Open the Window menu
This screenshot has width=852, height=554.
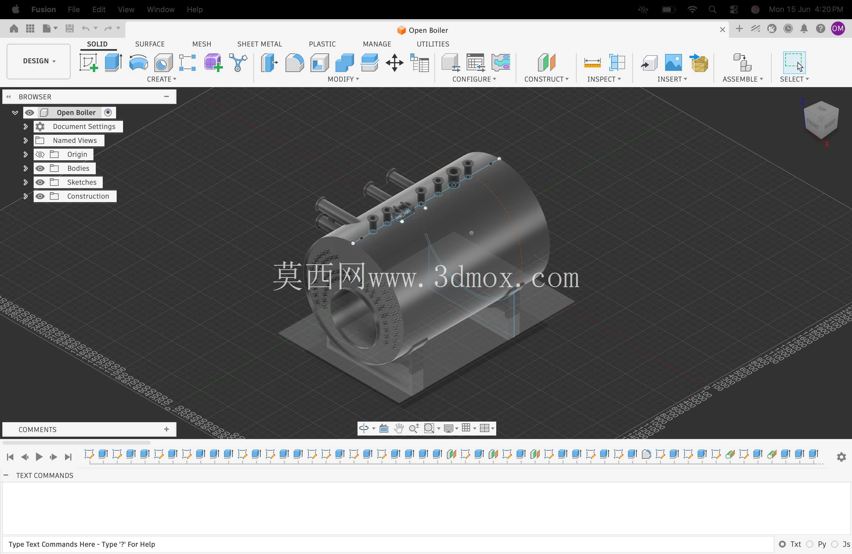pos(160,9)
